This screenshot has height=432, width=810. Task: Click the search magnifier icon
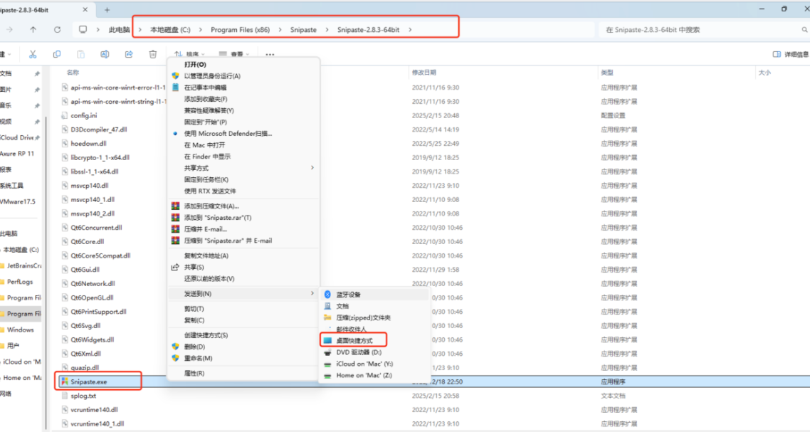tap(804, 30)
